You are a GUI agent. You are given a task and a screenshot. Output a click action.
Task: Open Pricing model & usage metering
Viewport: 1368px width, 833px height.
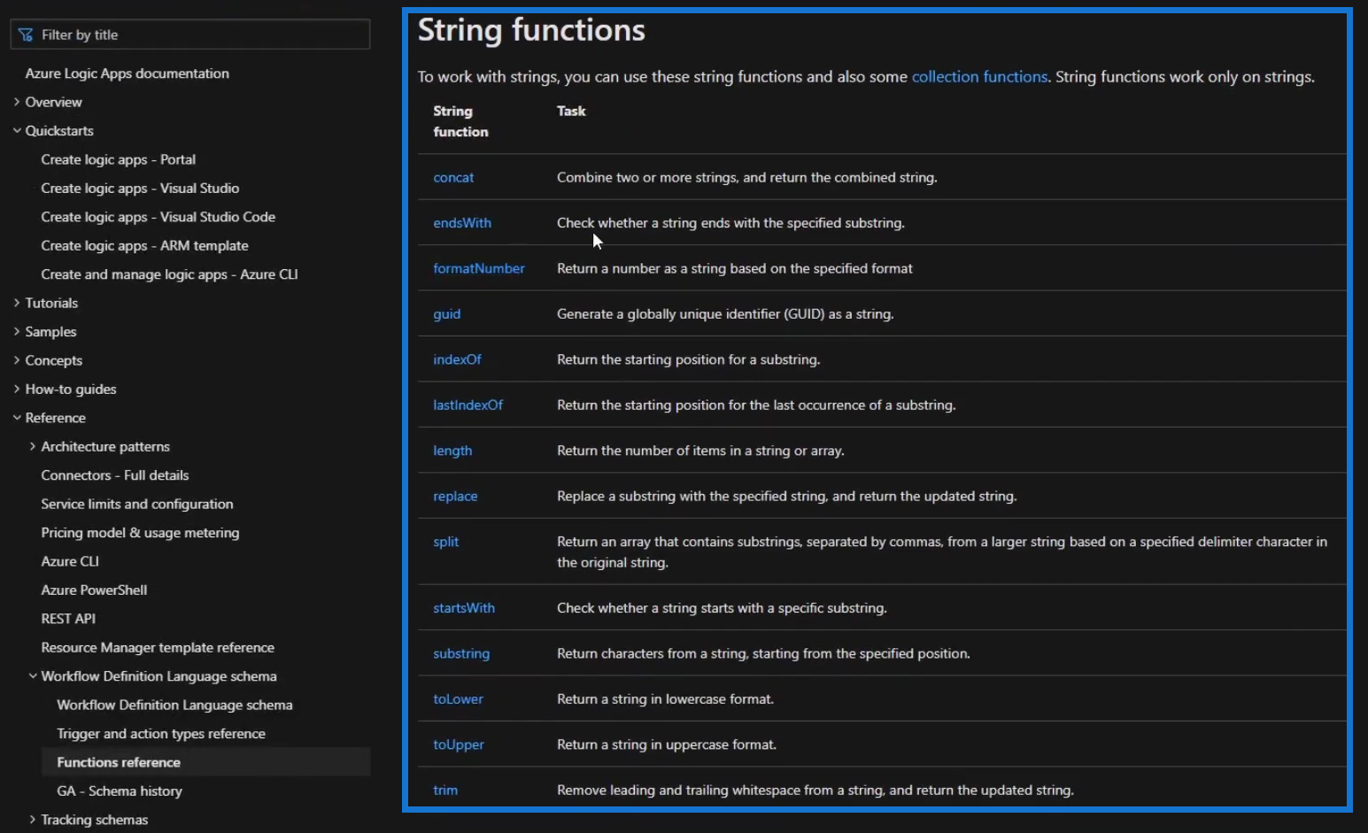coord(140,533)
